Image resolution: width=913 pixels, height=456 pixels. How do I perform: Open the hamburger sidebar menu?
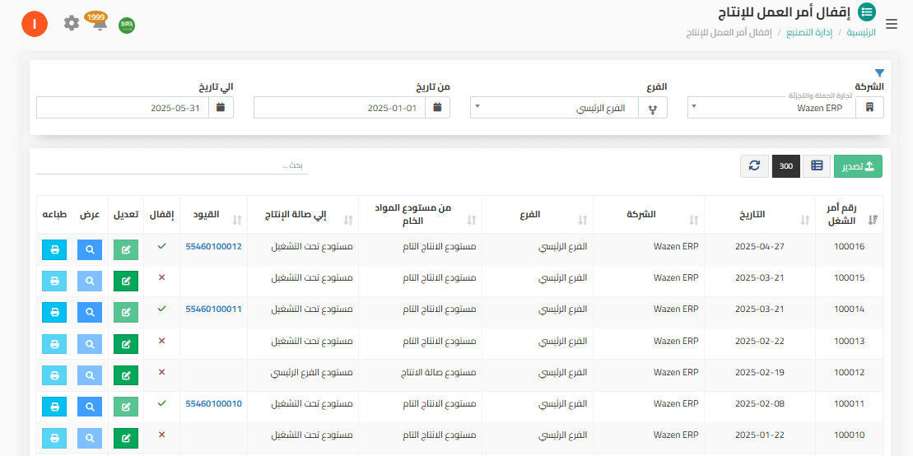(x=892, y=24)
